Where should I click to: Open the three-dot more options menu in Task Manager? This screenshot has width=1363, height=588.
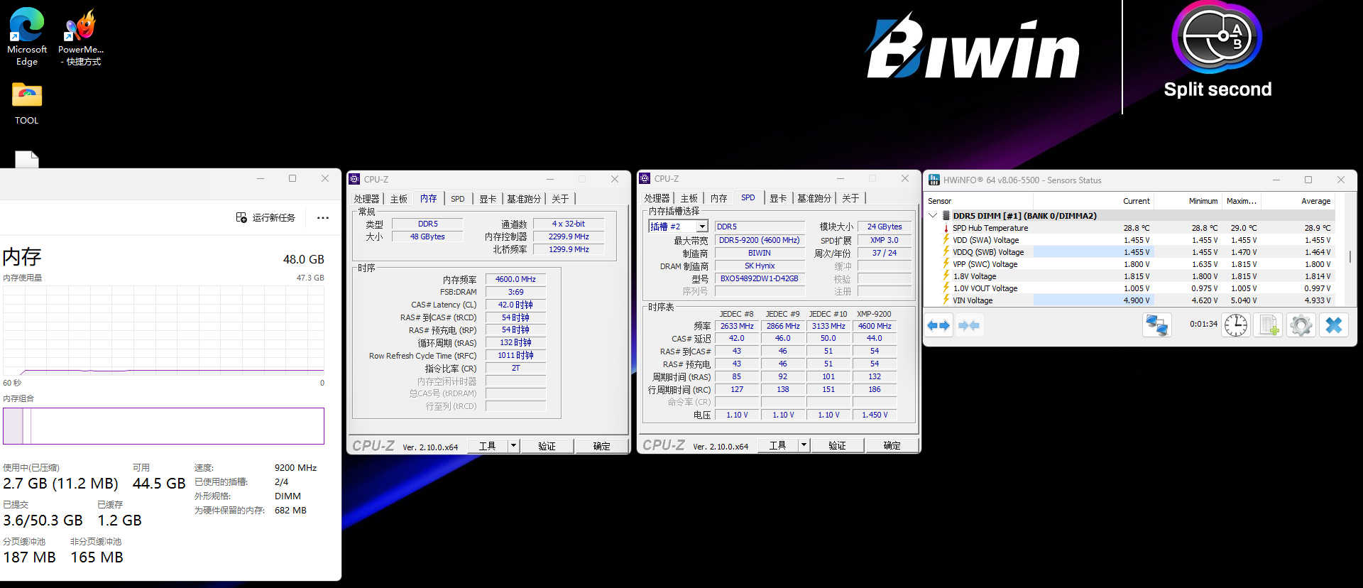[323, 217]
